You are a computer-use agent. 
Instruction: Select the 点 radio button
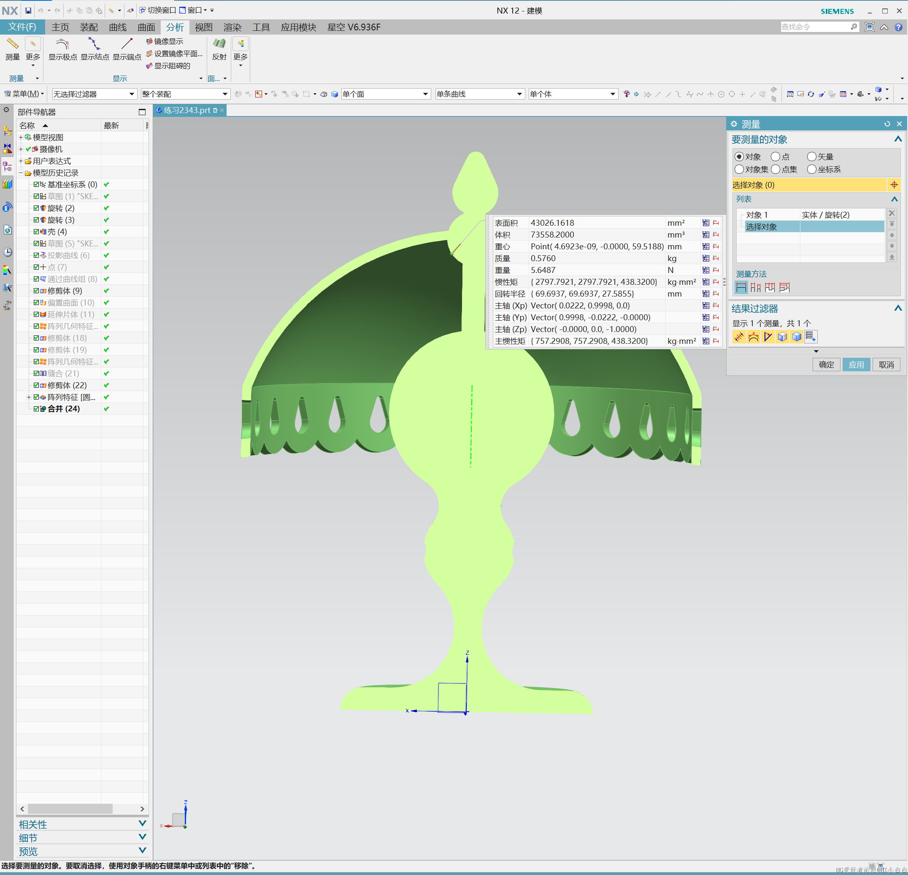776,157
